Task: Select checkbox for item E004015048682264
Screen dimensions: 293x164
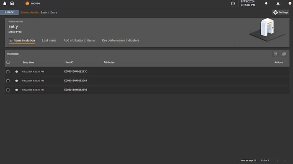Action: pos(8,81)
